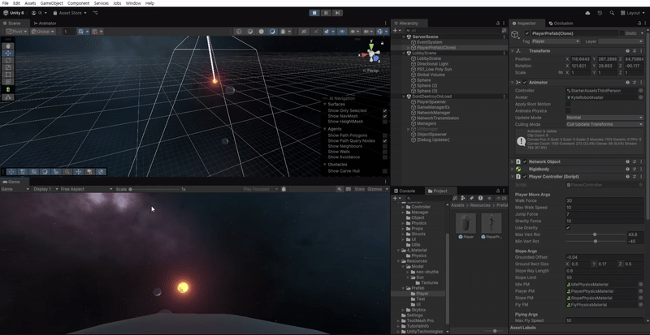The image size is (650, 335).
Task: Select the NetworkManager object in Hierarchy
Action: tap(432, 112)
